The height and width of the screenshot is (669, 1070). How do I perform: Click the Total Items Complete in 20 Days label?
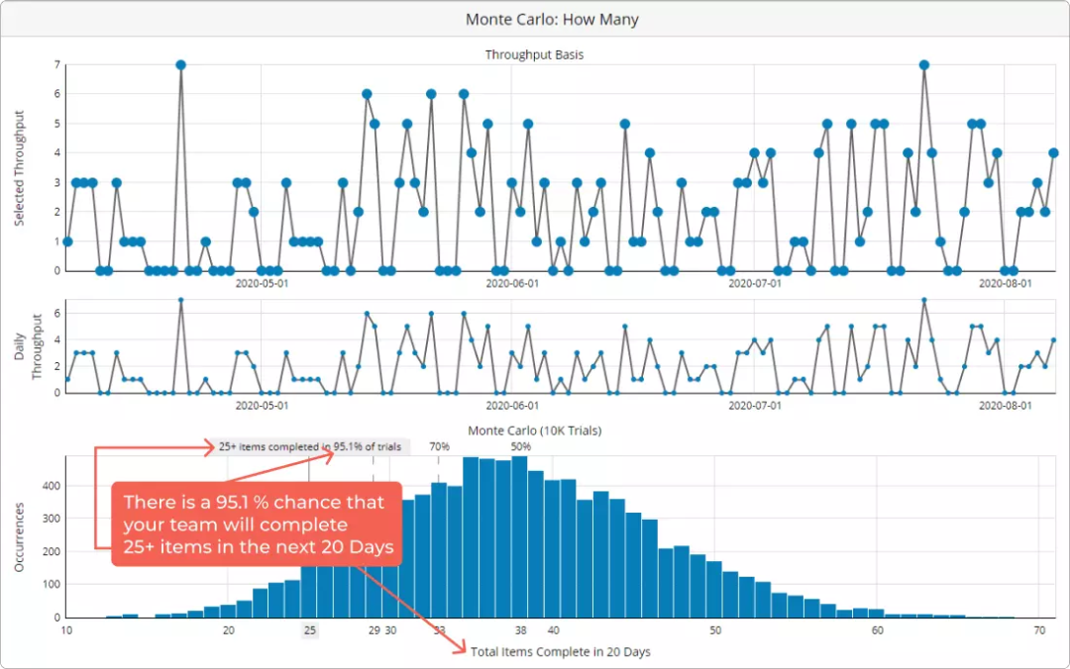tap(560, 652)
